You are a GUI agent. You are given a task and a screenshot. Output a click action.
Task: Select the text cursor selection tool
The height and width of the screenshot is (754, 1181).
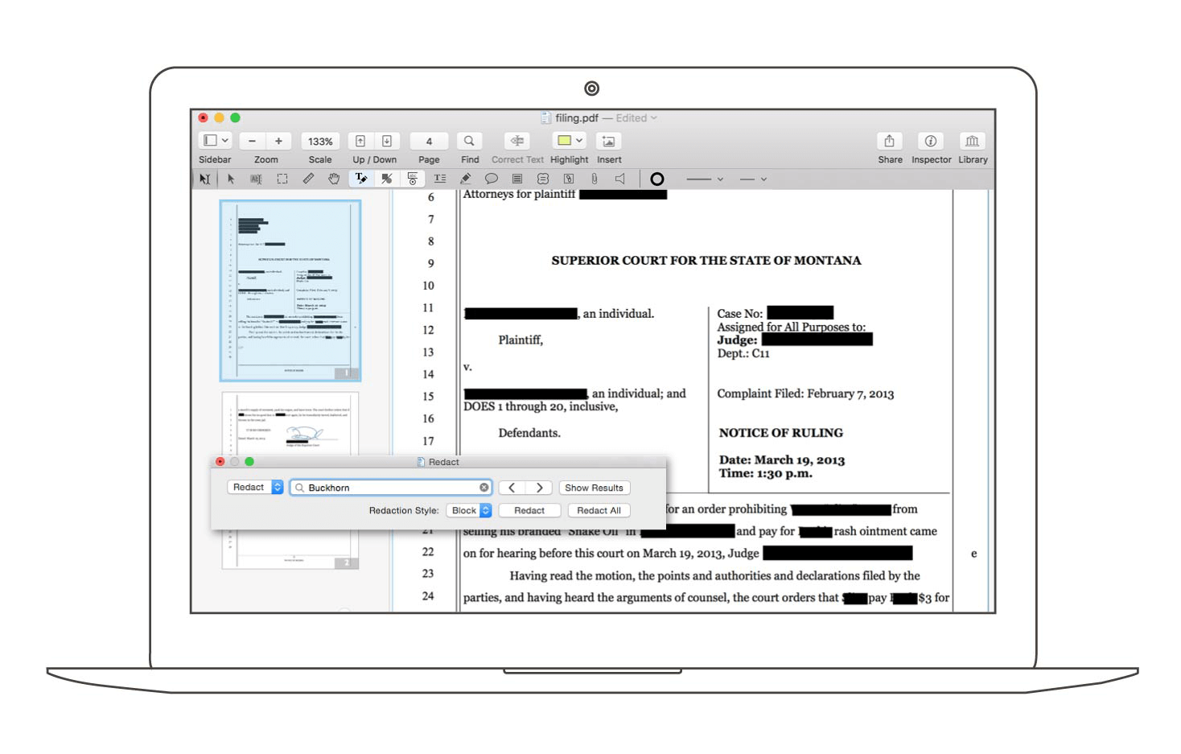tap(204, 179)
